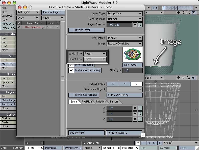The image size is (199, 150).
Task: Click the previous layer bank arrow
Action: [x=154, y=8]
